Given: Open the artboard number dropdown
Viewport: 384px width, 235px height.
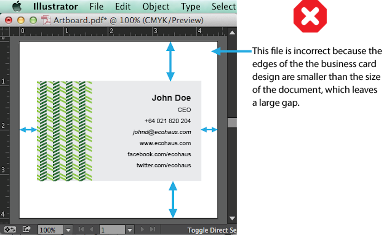Looking at the screenshot, I should (130, 230).
